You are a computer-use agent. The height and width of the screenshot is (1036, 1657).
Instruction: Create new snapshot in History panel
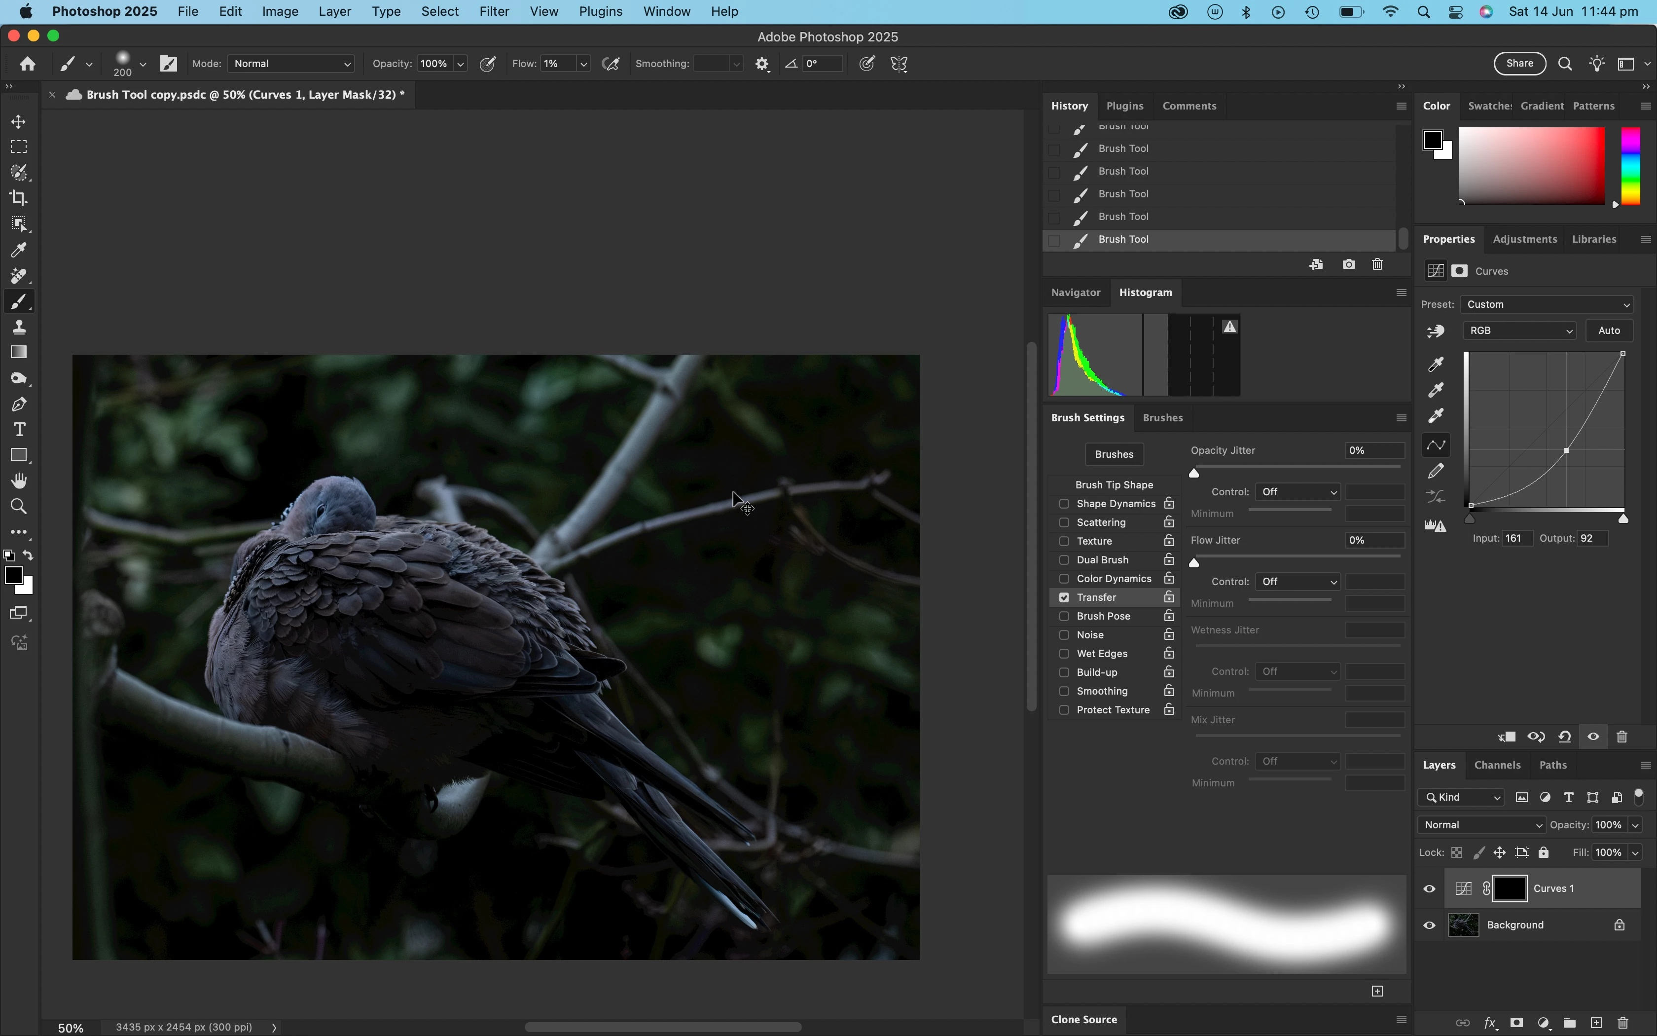(x=1348, y=264)
